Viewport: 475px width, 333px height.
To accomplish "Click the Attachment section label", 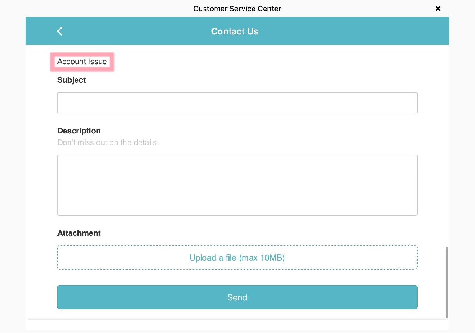I will (x=79, y=233).
